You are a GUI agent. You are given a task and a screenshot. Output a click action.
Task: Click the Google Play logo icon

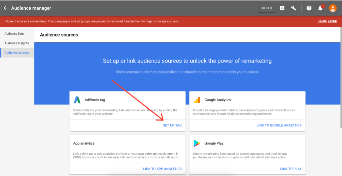tap(197, 143)
